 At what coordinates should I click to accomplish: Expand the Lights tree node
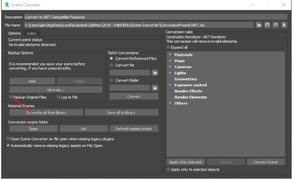click(x=170, y=72)
